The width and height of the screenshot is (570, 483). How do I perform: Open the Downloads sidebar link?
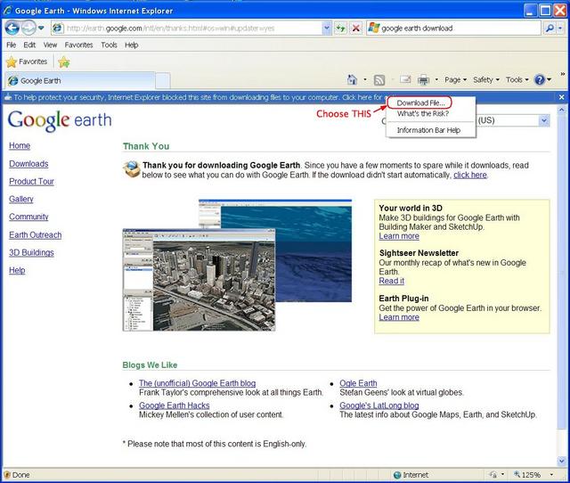click(28, 164)
